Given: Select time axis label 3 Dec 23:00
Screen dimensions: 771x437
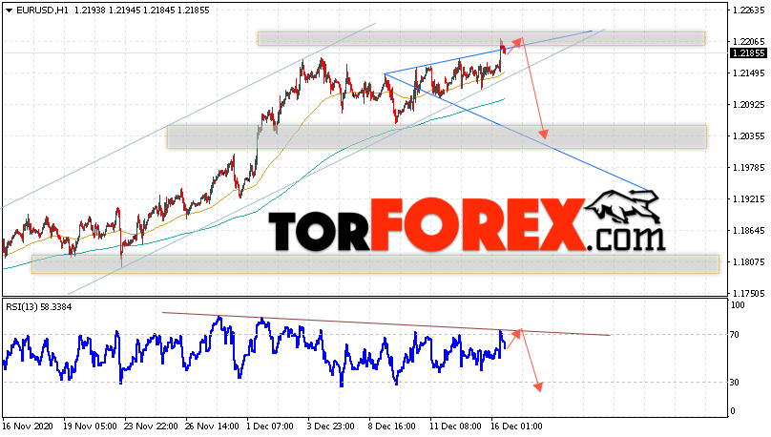Looking at the screenshot, I should click(330, 427).
